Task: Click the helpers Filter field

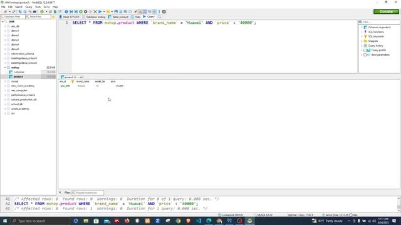Action: pos(380,22)
